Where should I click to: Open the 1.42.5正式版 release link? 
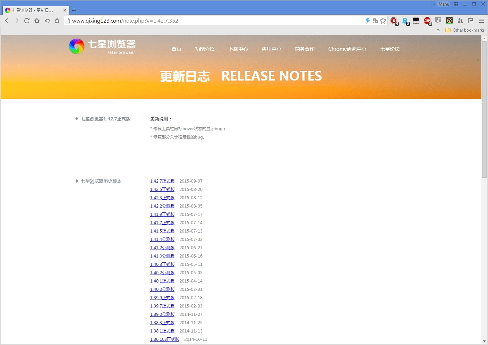162,190
